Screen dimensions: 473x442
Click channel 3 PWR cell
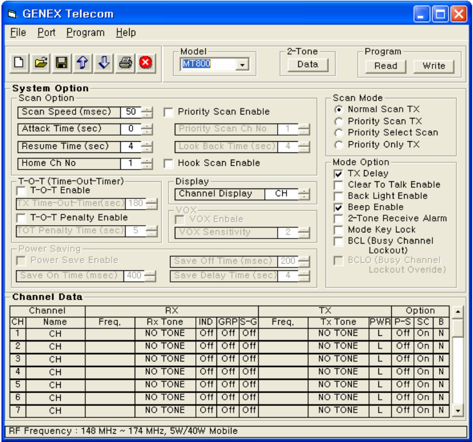coord(380,360)
